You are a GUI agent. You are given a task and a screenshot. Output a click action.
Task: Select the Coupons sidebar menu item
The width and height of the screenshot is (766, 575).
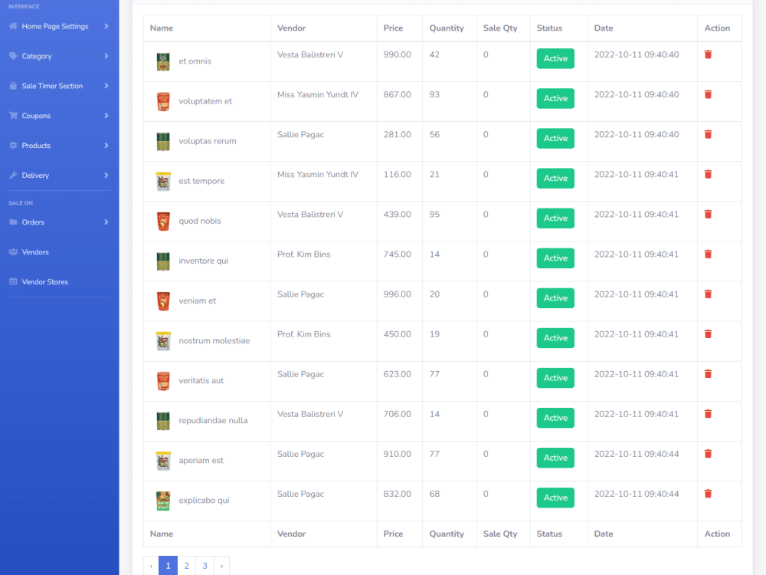[x=59, y=116]
